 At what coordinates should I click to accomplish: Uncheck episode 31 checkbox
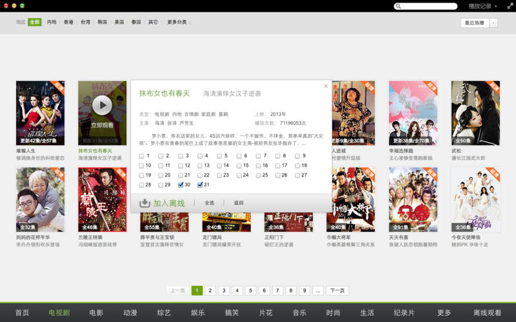click(x=200, y=185)
